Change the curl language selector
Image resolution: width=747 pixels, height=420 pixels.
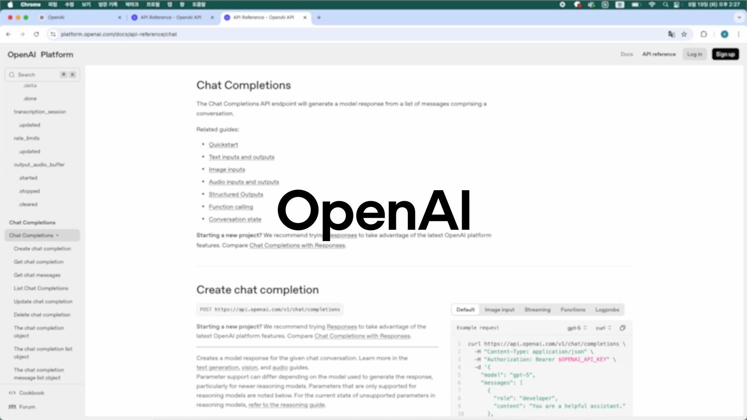point(603,328)
